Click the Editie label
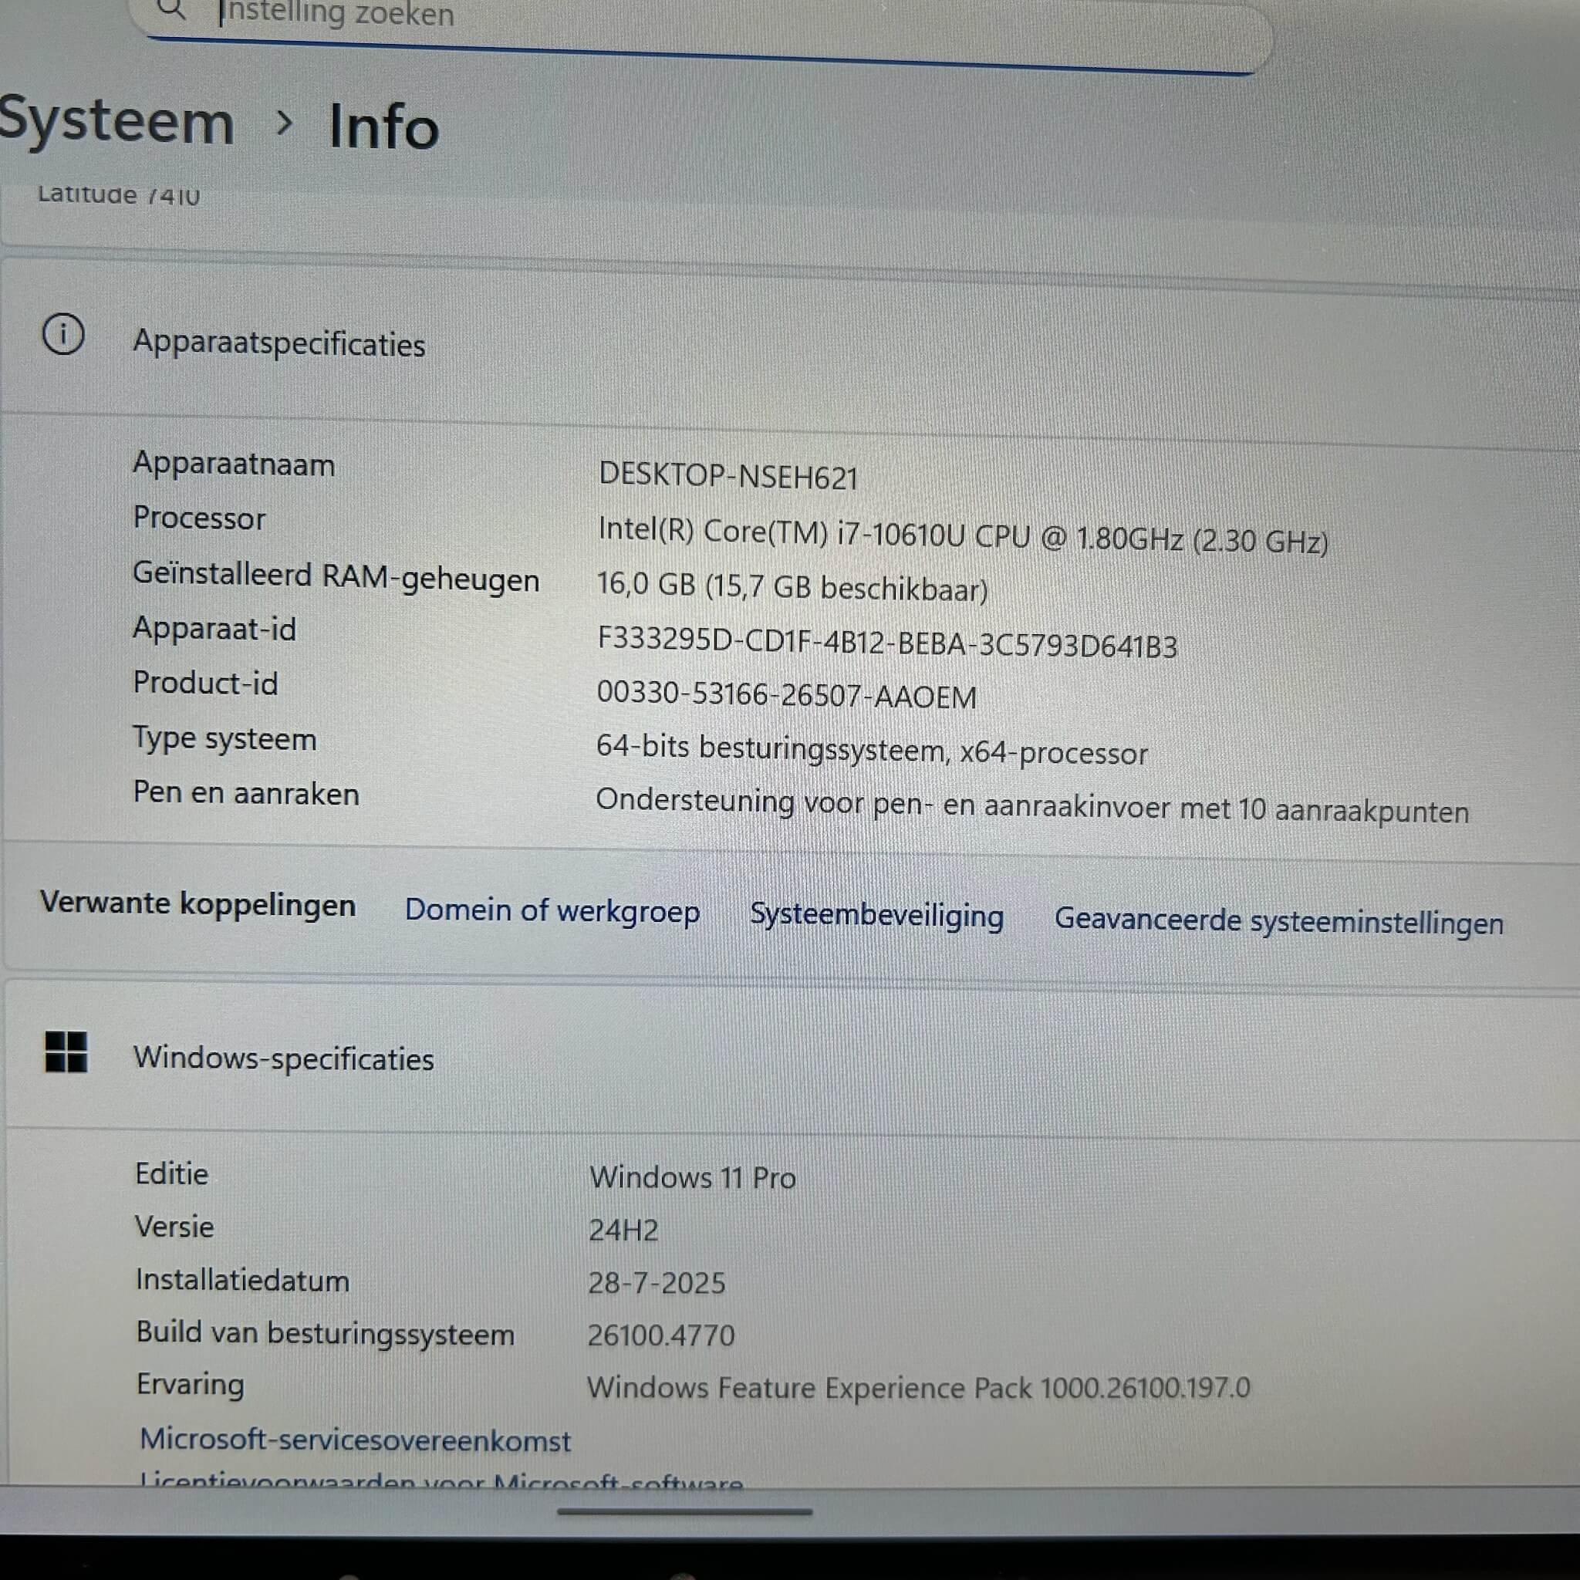Image resolution: width=1580 pixels, height=1580 pixels. (x=172, y=1173)
